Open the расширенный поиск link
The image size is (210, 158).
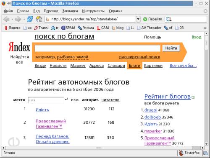click(x=139, y=57)
